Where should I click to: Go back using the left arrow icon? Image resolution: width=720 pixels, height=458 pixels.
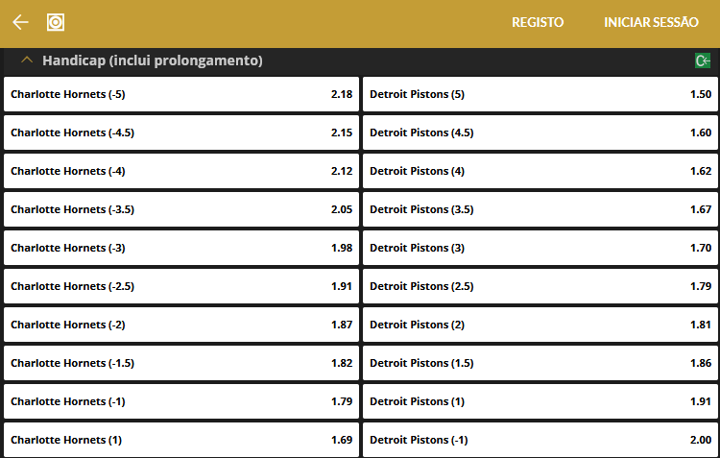click(20, 22)
